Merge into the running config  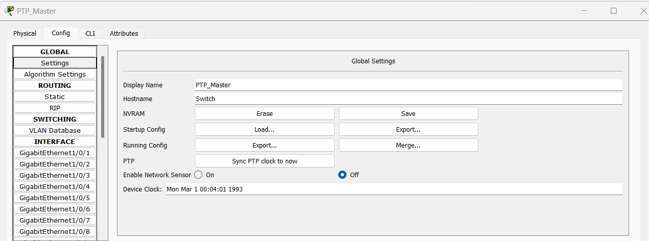pyautogui.click(x=408, y=145)
